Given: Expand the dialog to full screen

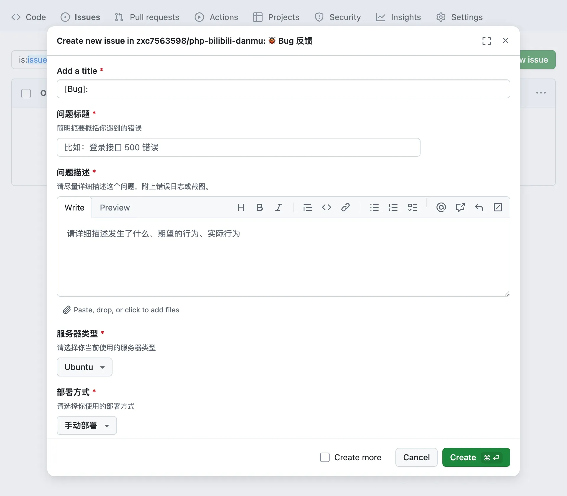Looking at the screenshot, I should point(486,40).
